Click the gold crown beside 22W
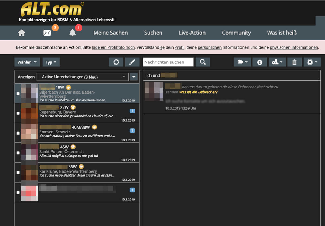 (73, 107)
